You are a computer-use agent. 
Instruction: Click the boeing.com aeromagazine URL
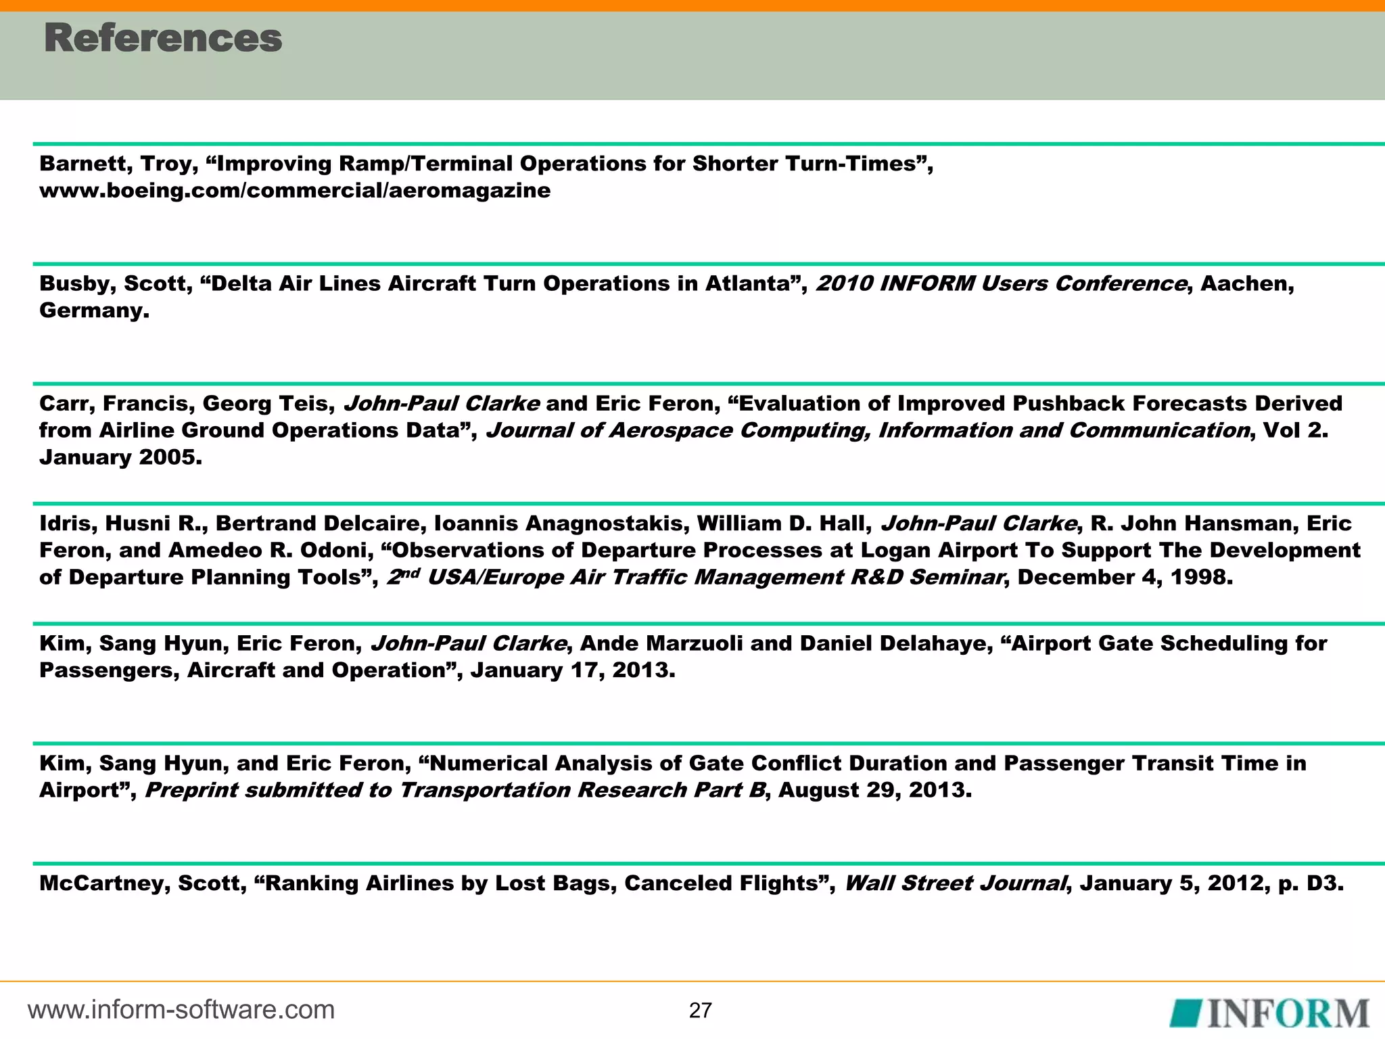point(295,191)
